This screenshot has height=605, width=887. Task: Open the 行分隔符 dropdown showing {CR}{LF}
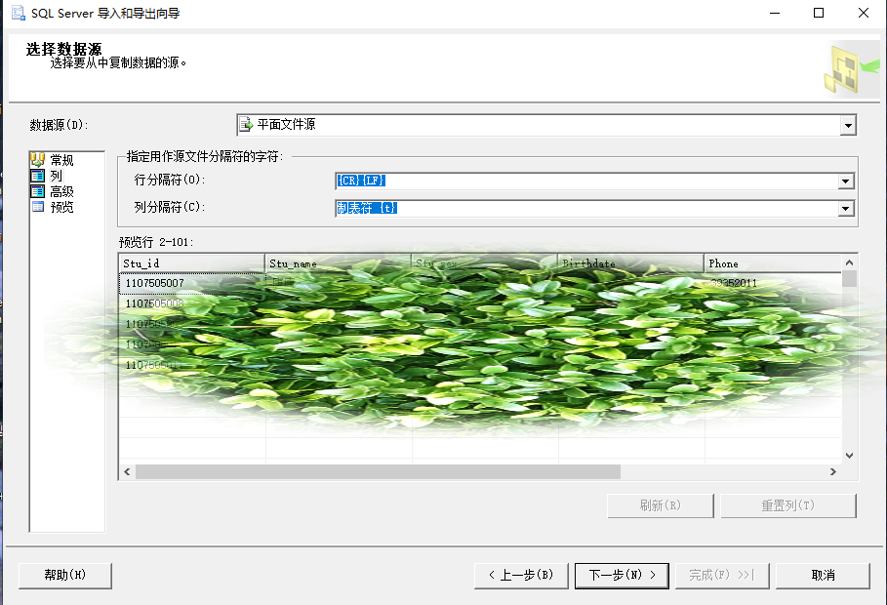pos(845,181)
